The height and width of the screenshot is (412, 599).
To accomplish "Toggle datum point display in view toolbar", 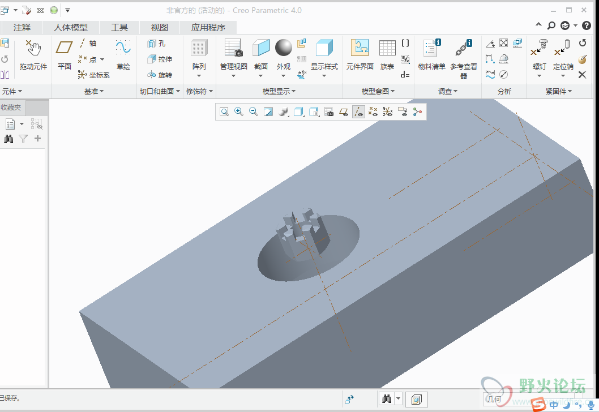I will point(373,112).
